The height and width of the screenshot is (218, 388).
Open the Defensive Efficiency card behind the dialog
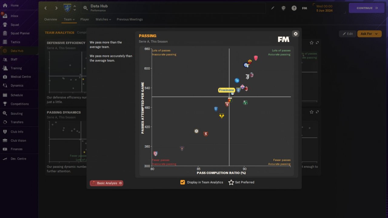click(x=66, y=43)
